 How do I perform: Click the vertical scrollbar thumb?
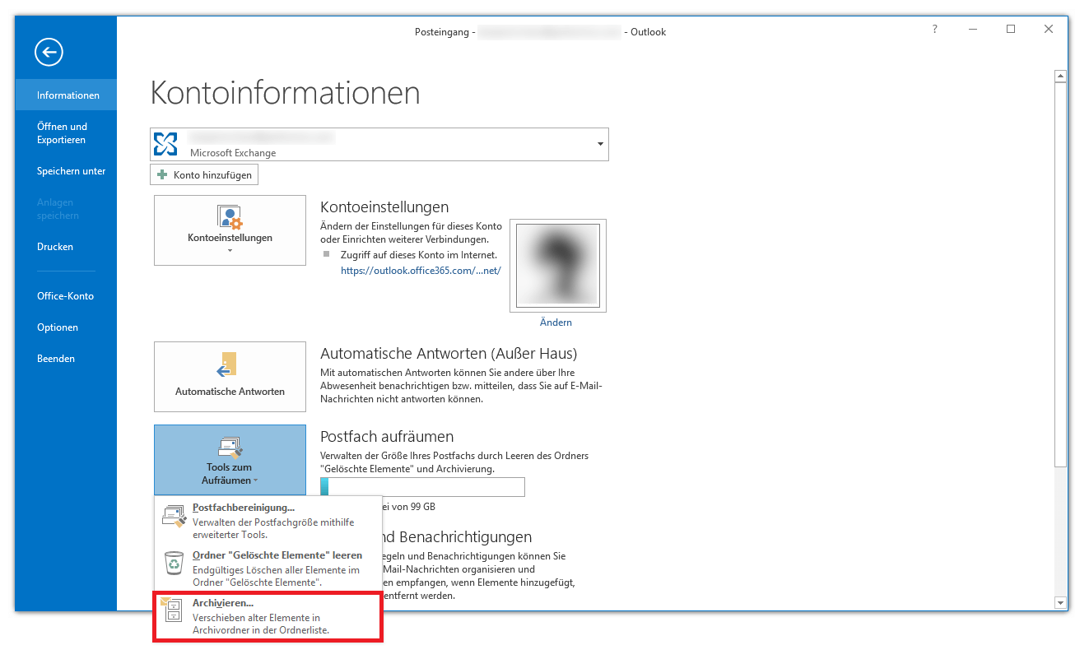pos(1061,274)
